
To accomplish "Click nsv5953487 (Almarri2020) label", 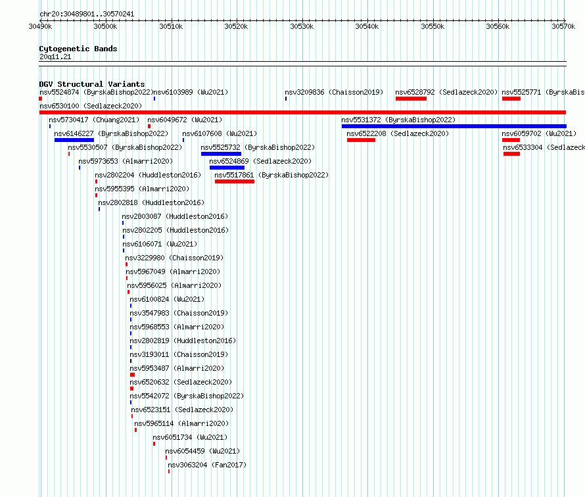I will [x=177, y=368].
